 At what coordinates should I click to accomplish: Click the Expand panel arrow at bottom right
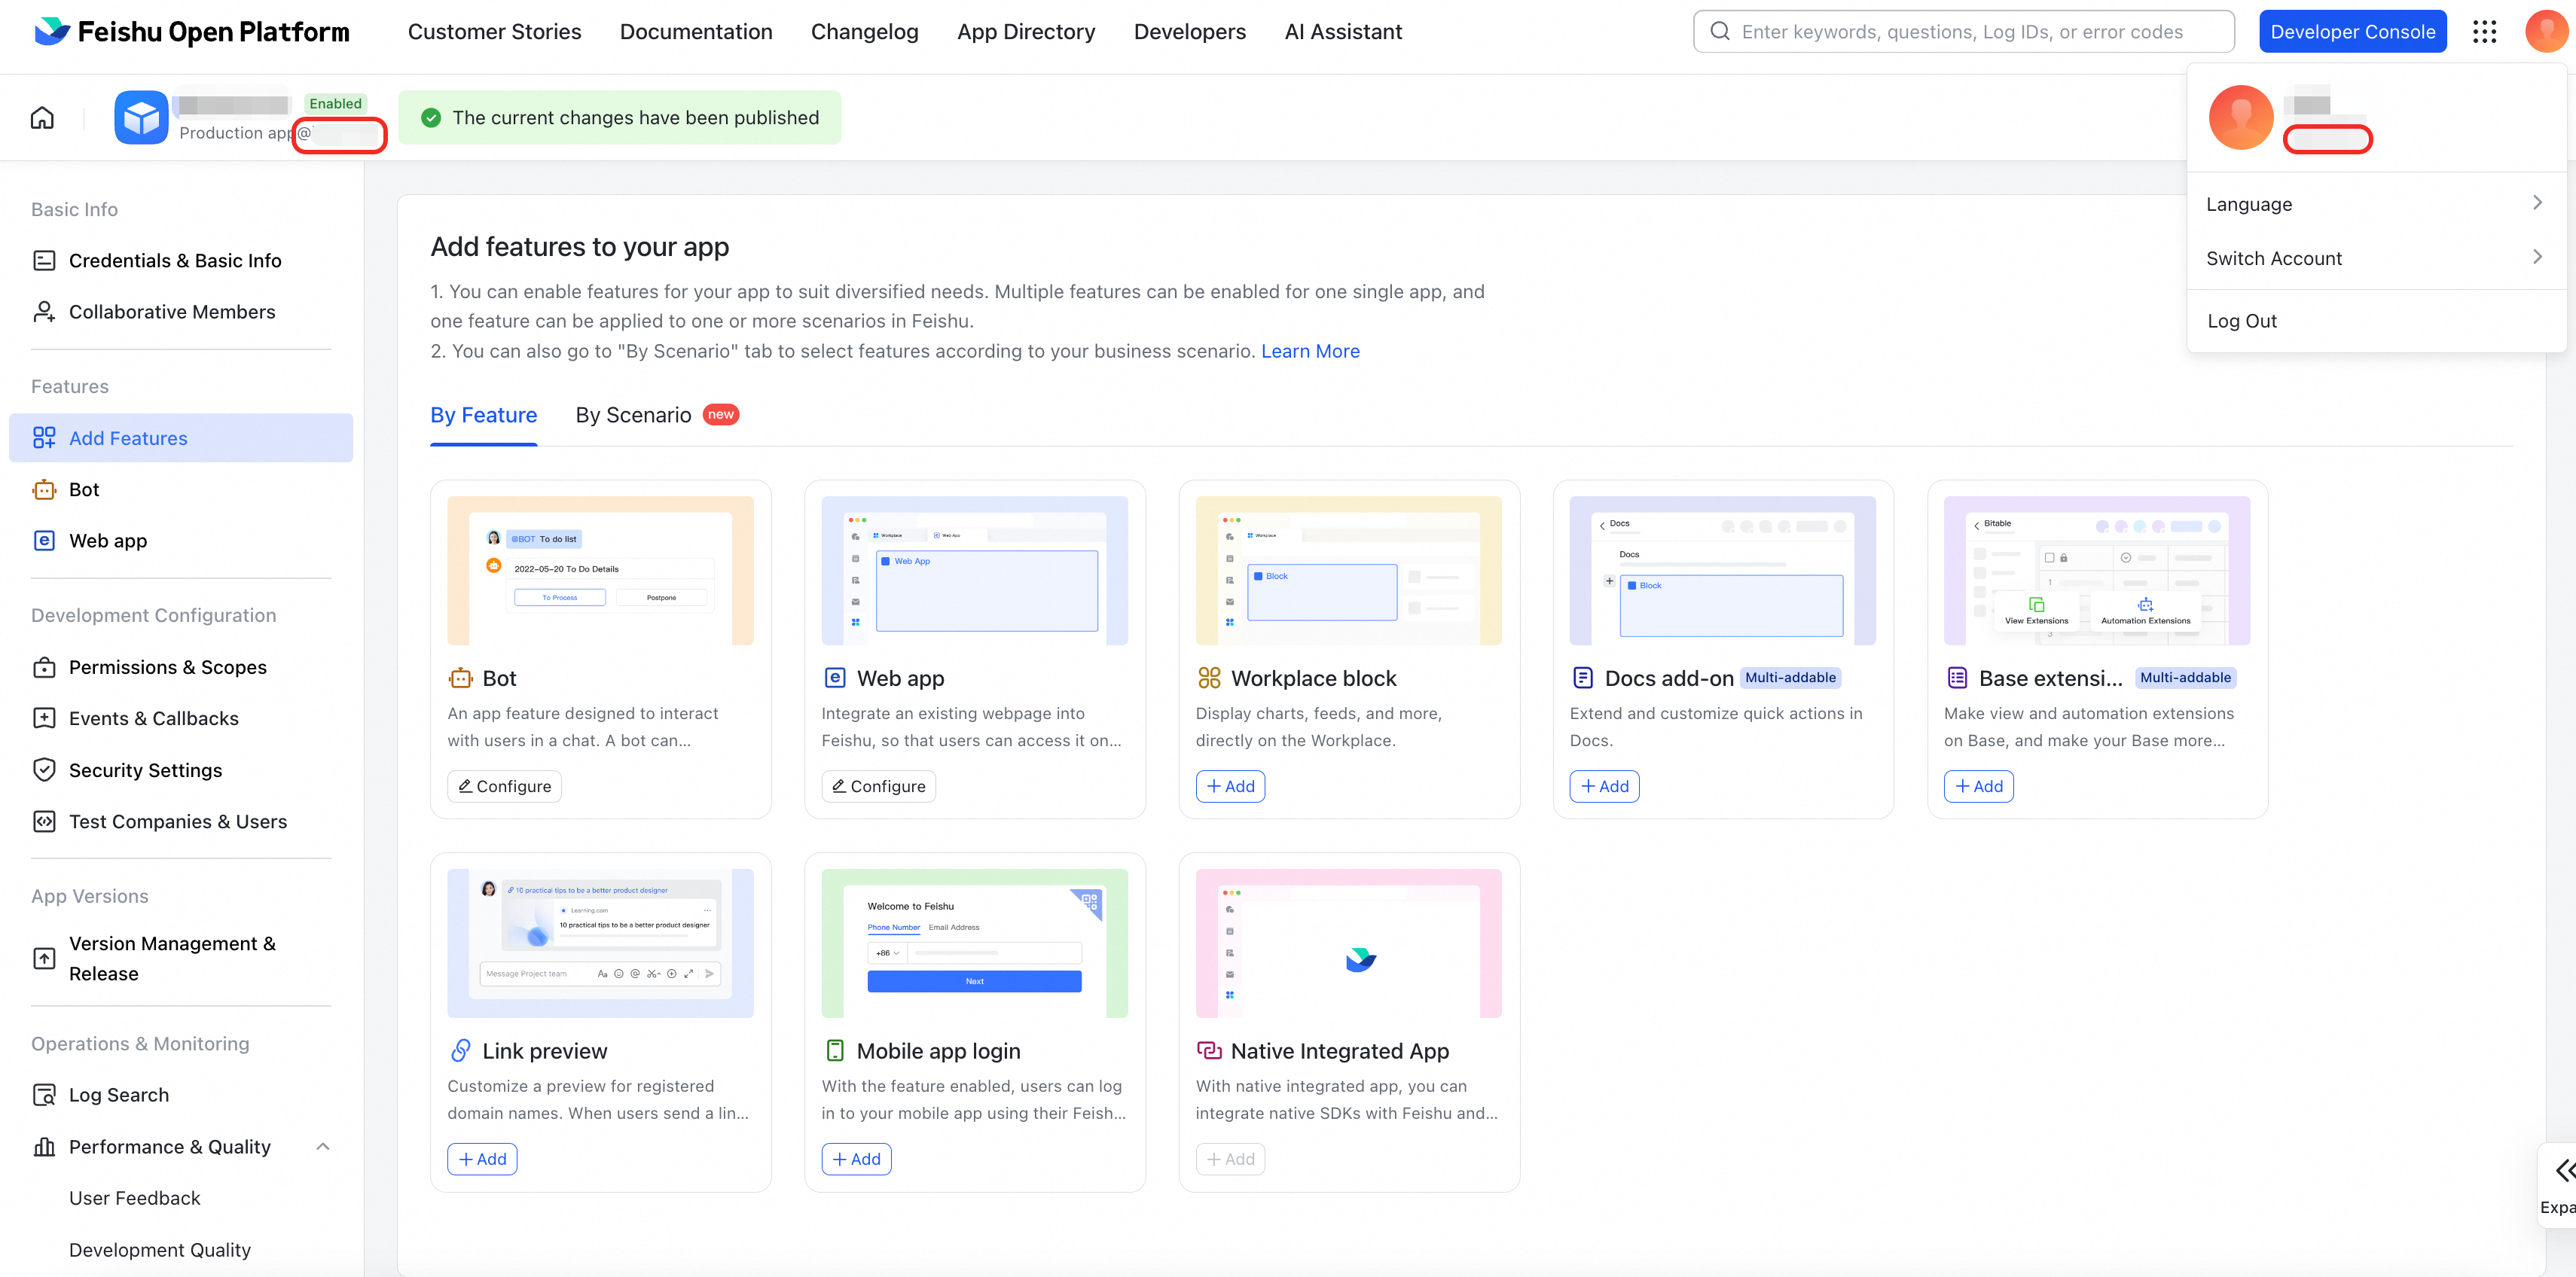coord(2563,1171)
